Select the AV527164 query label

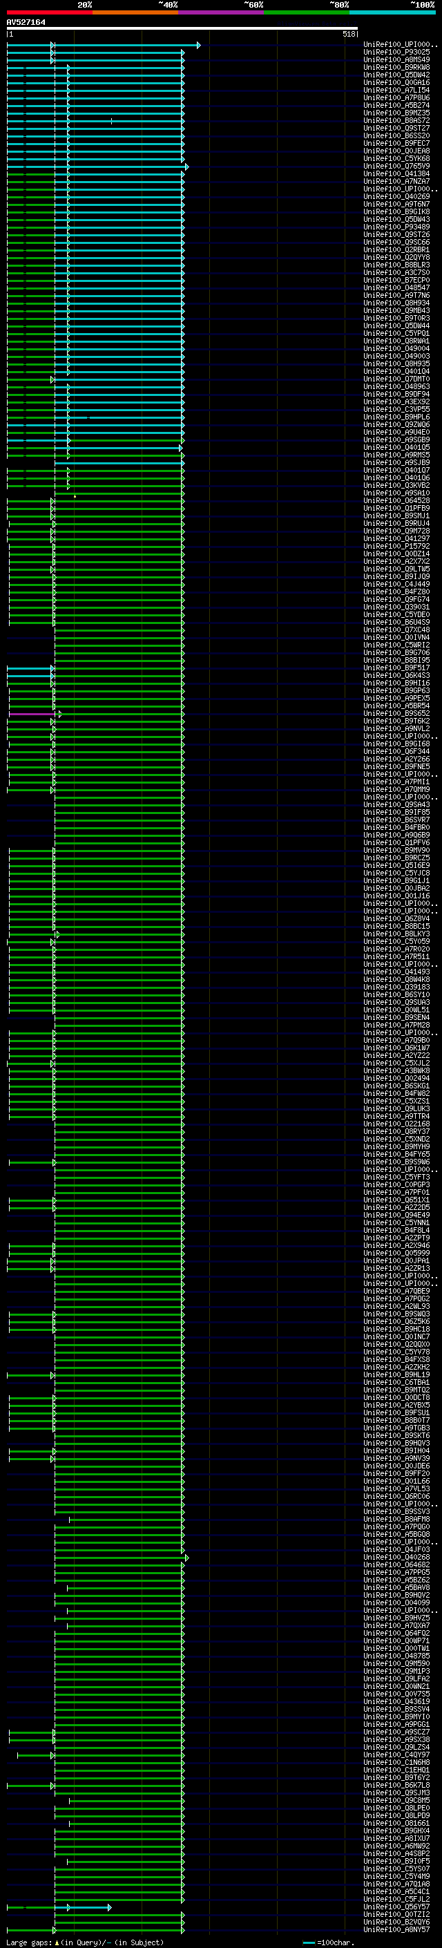[26, 22]
